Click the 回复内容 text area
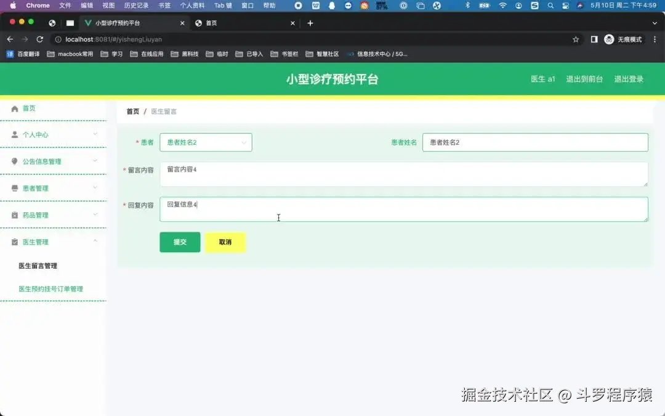The image size is (665, 416). click(404, 210)
